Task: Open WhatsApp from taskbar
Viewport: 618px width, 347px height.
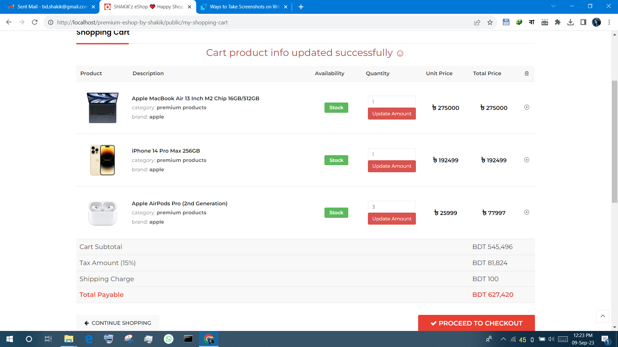Action: 169,339
